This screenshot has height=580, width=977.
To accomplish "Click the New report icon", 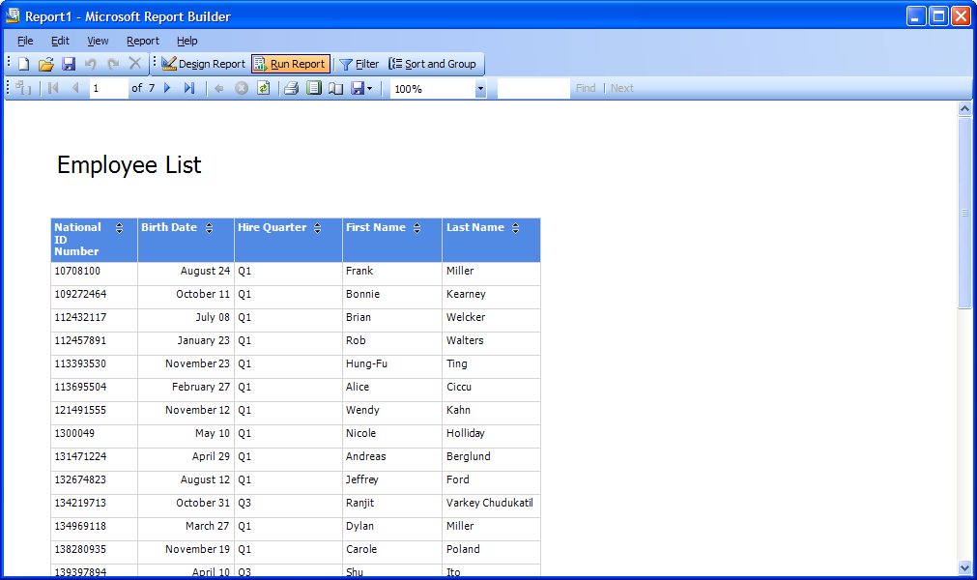I will (x=24, y=65).
